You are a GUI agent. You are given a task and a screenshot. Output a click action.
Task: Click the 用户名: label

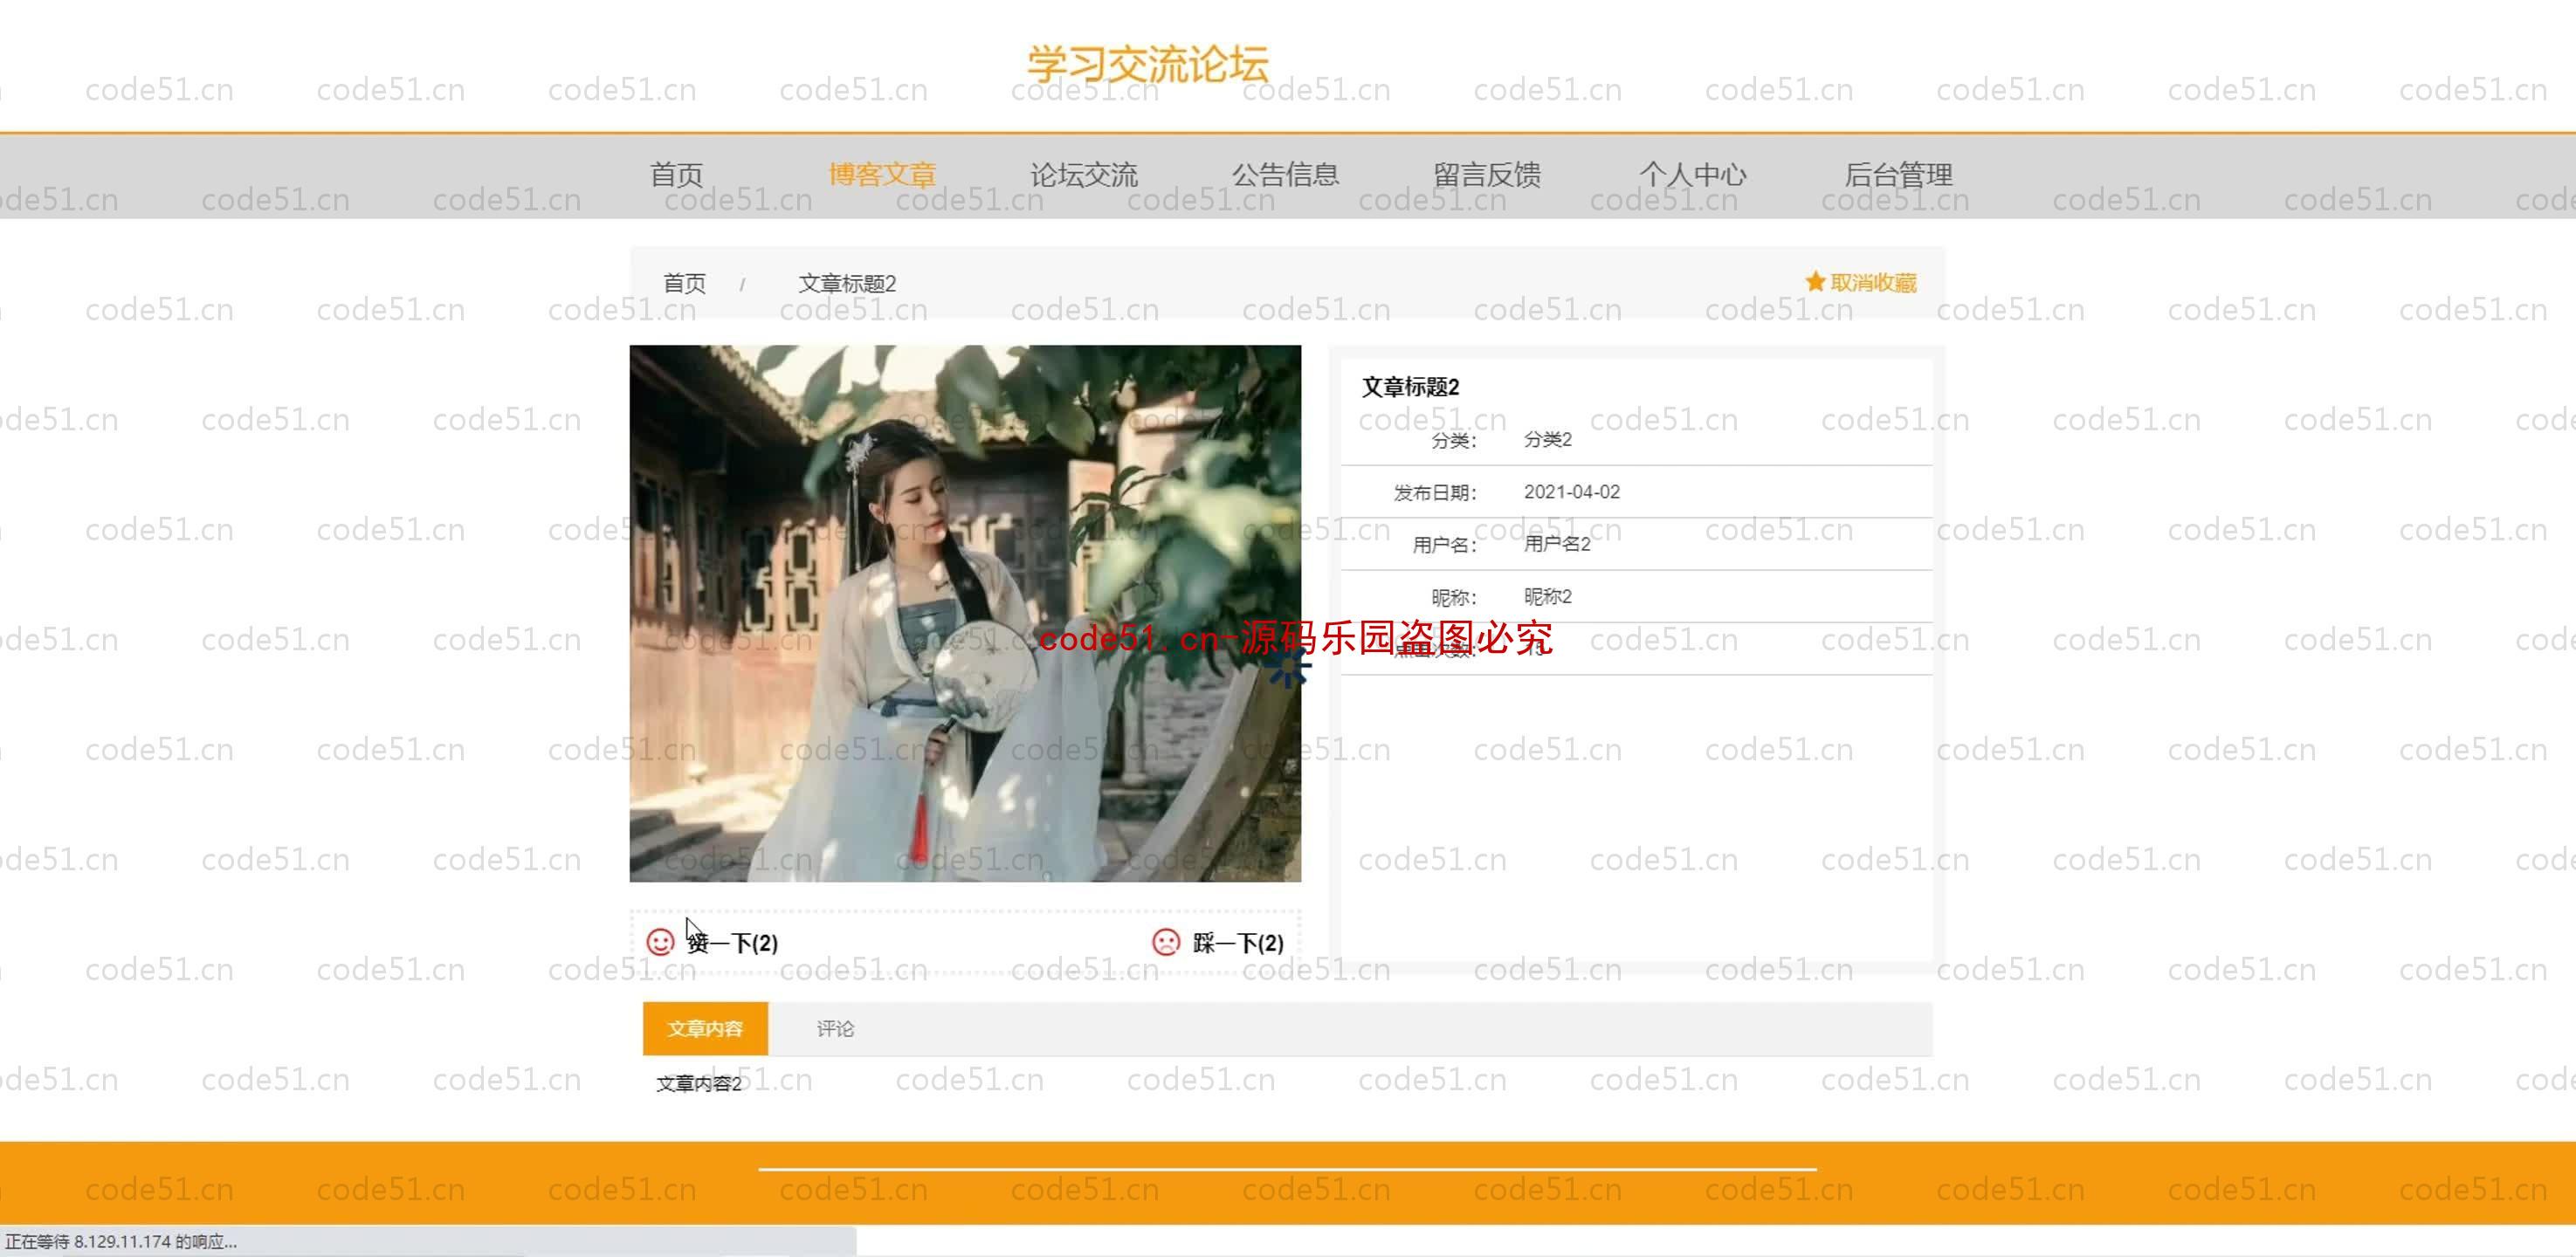[x=1444, y=545]
